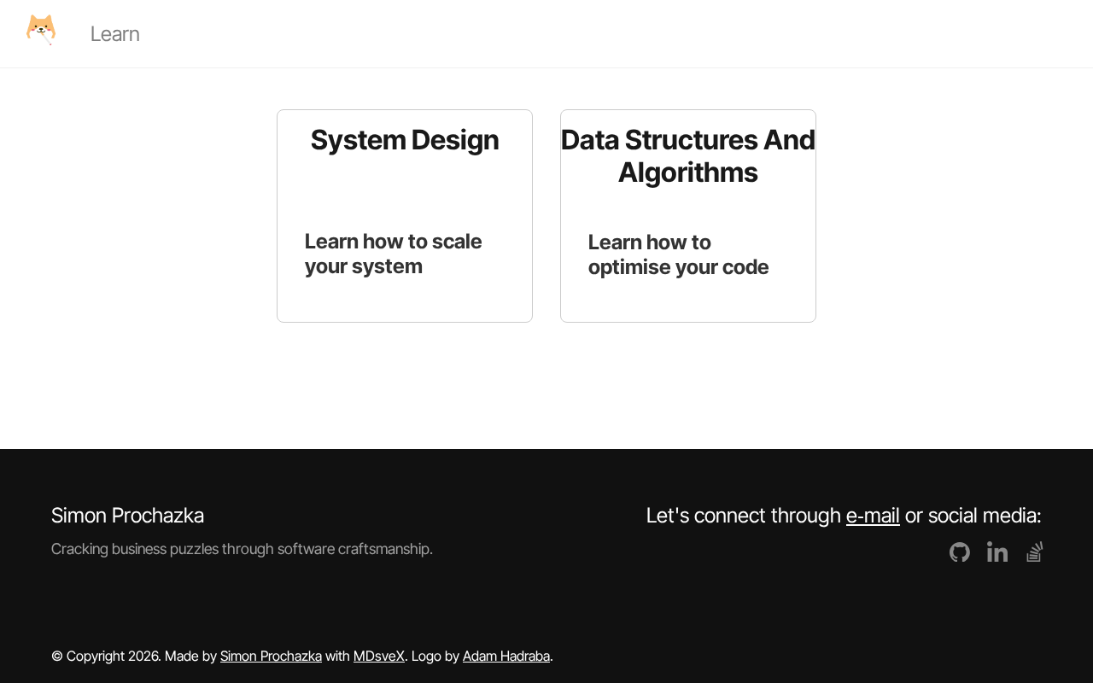Follow the Simon Prochazka copyright link
This screenshot has height=683, width=1093.
(x=271, y=656)
